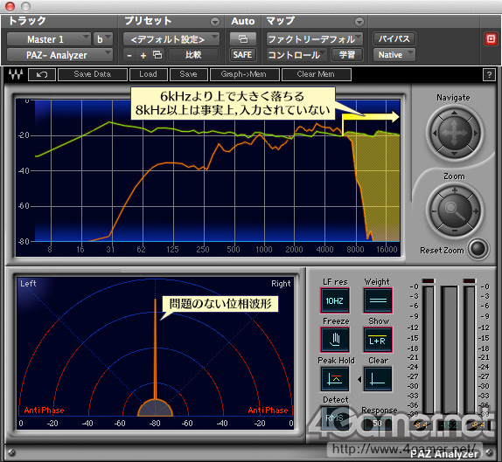Expand the プリセット menu arrow

click(215, 22)
